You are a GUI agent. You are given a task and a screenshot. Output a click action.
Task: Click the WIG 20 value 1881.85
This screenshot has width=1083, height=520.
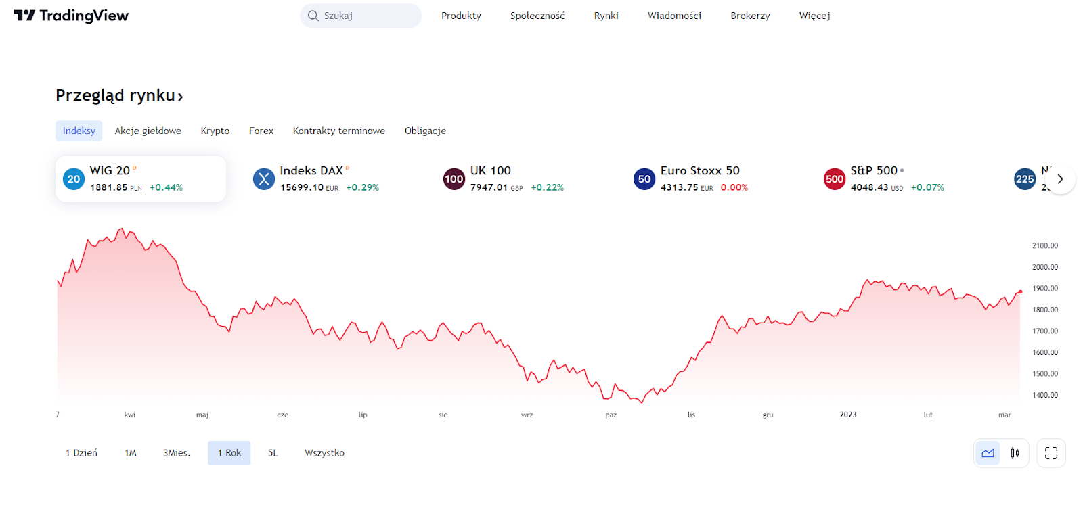(x=108, y=187)
